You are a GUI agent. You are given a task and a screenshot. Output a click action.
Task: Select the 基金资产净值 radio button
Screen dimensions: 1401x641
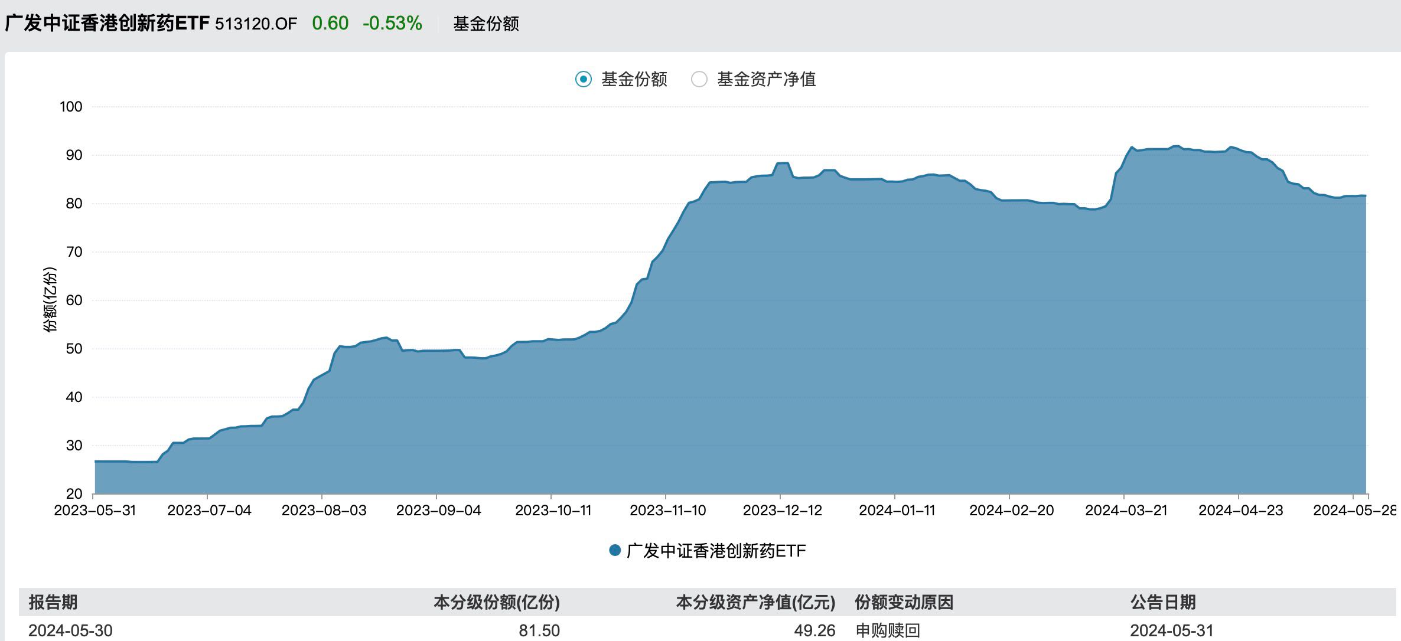pyautogui.click(x=699, y=79)
